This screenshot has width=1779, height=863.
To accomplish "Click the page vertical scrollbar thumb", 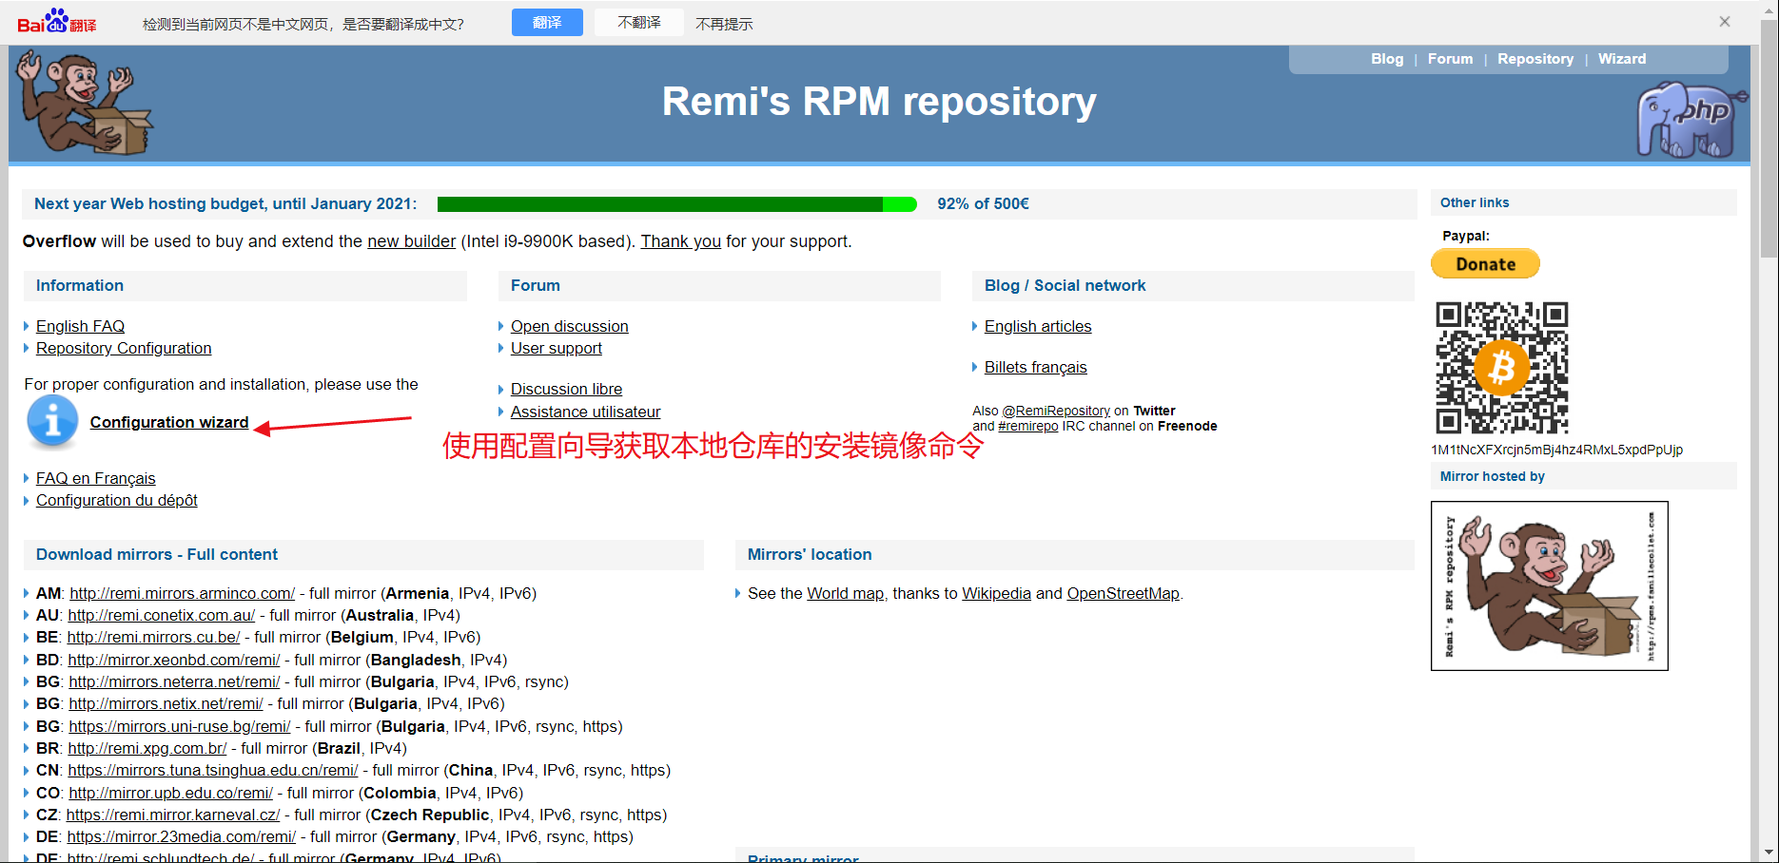I will [x=1769, y=139].
